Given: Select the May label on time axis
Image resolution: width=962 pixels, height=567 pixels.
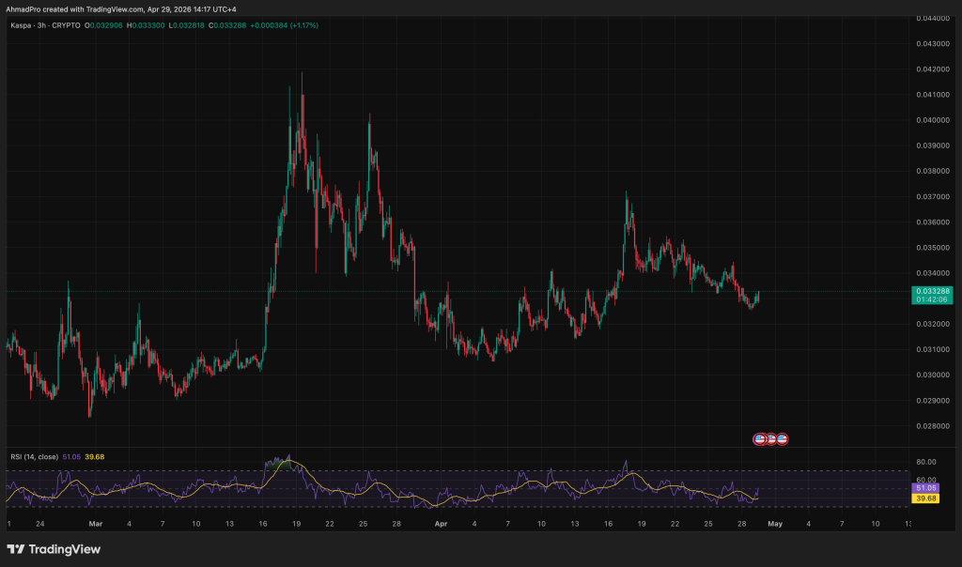Looking at the screenshot, I should pos(776,523).
